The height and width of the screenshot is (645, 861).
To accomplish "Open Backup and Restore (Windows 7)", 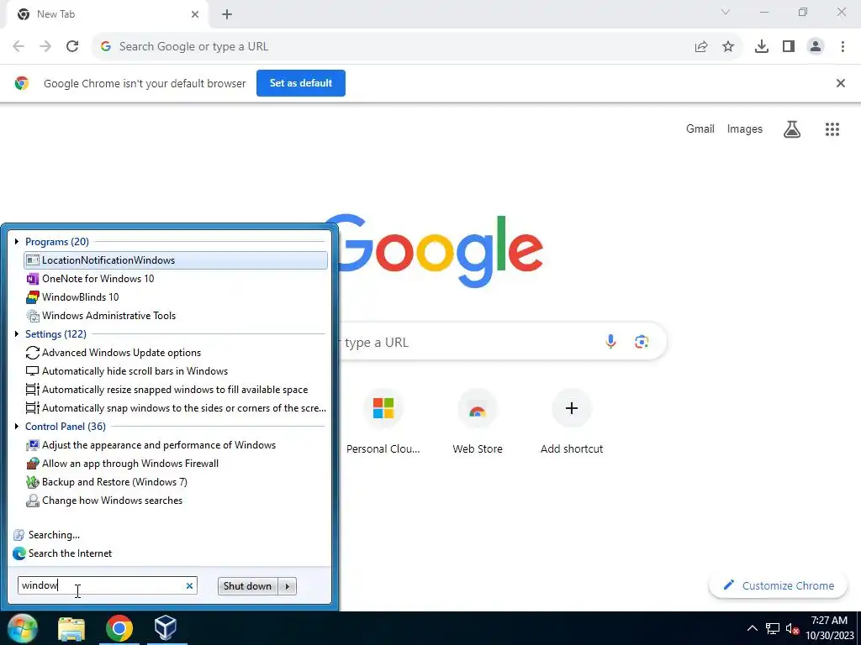I will coord(176,482).
